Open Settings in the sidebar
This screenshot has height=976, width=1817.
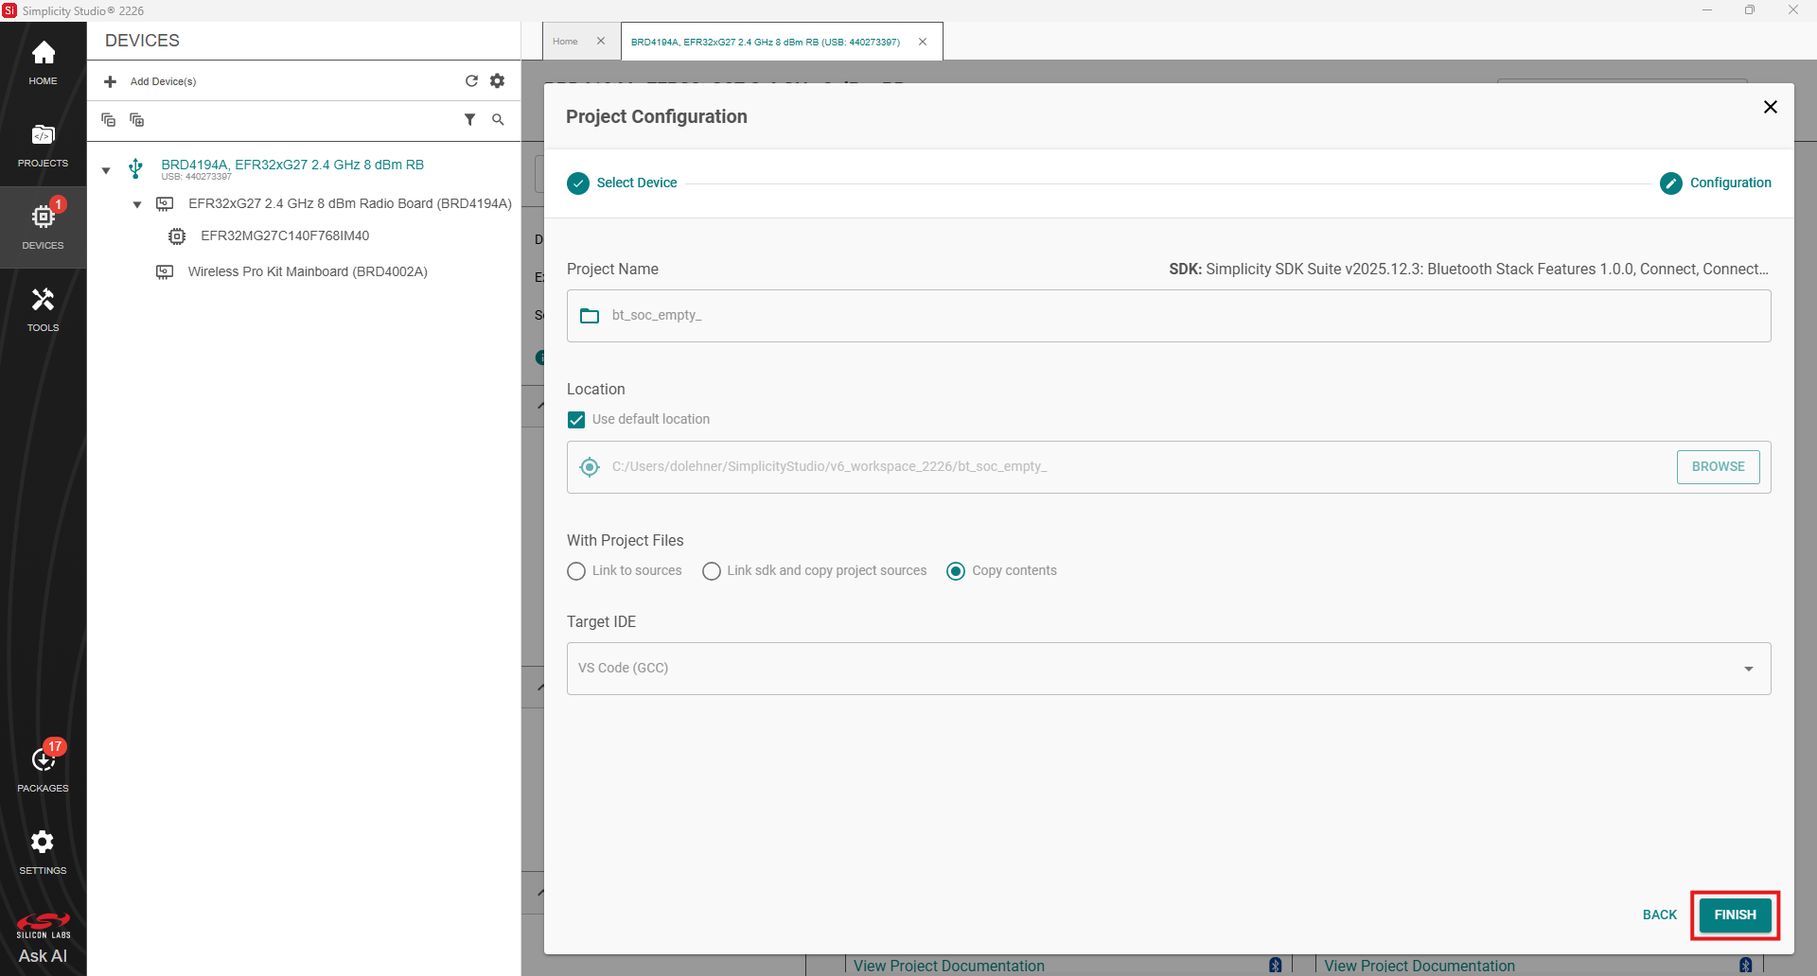coord(43,851)
